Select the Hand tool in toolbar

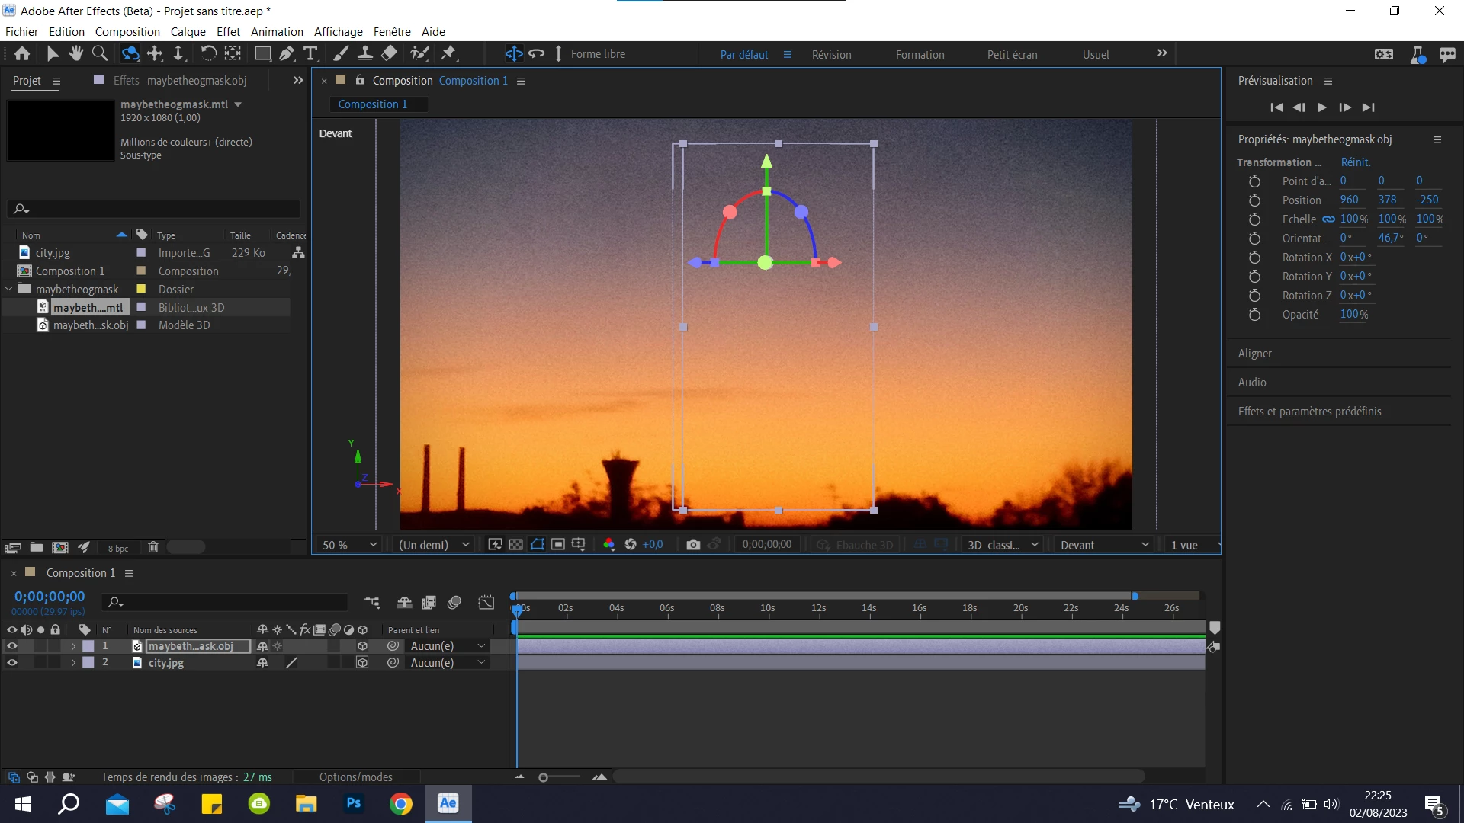(75, 53)
